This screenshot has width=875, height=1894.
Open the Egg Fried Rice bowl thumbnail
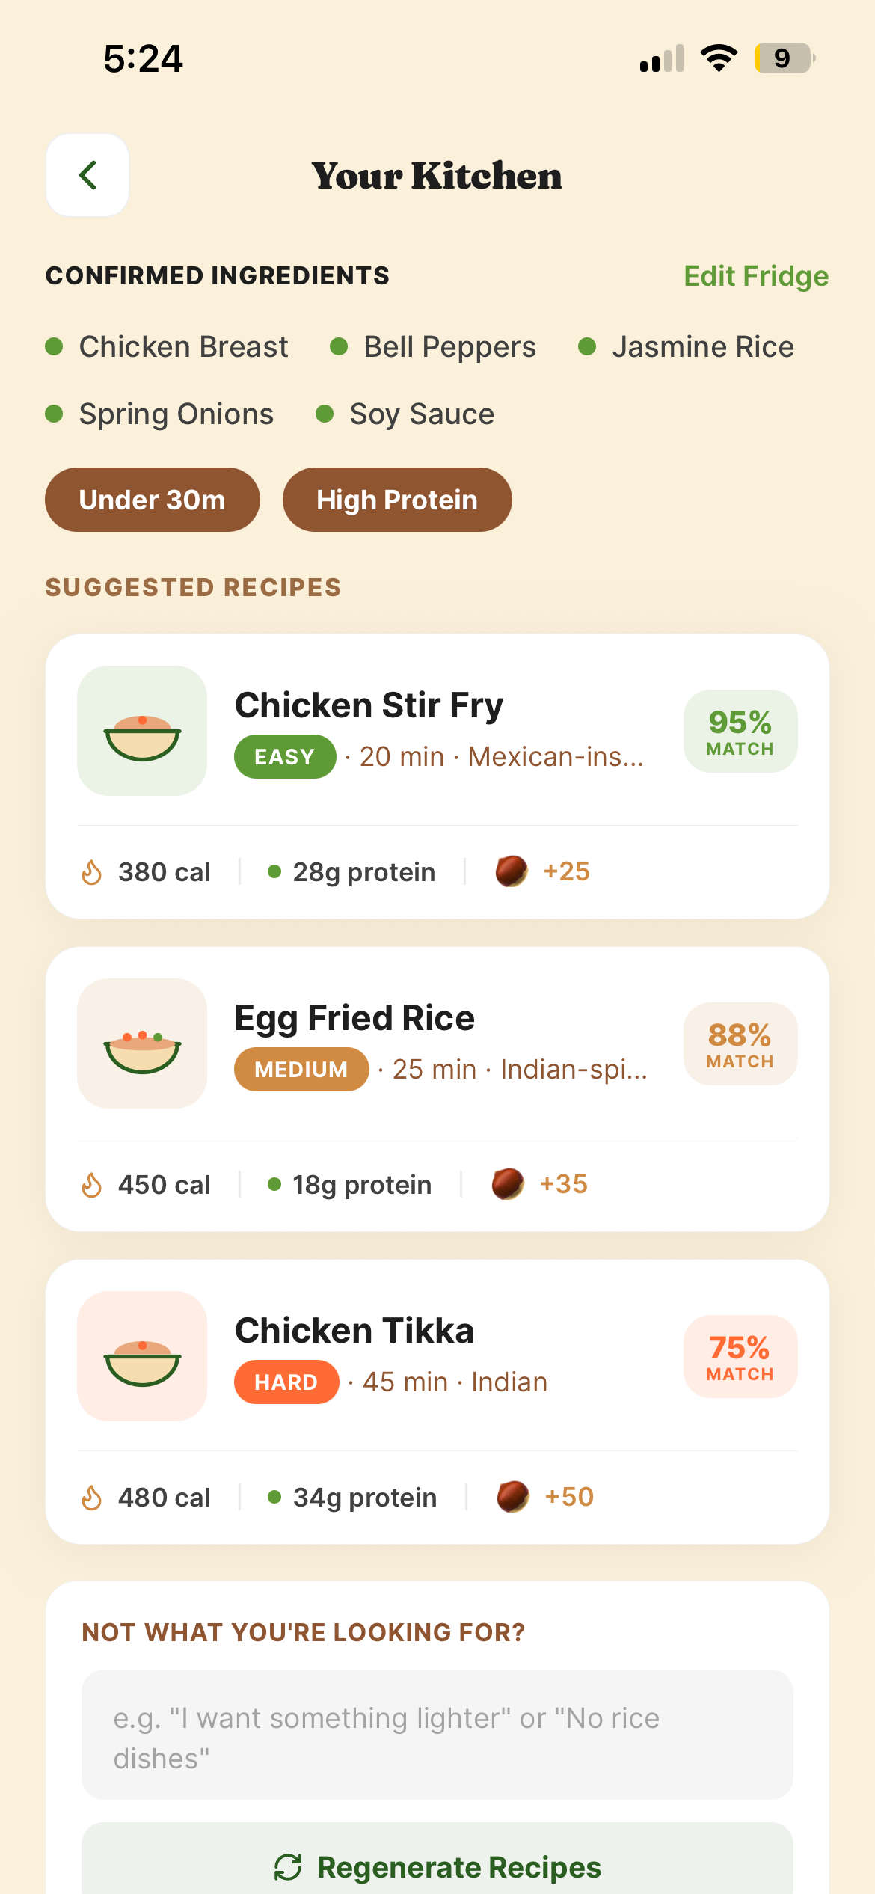[142, 1043]
